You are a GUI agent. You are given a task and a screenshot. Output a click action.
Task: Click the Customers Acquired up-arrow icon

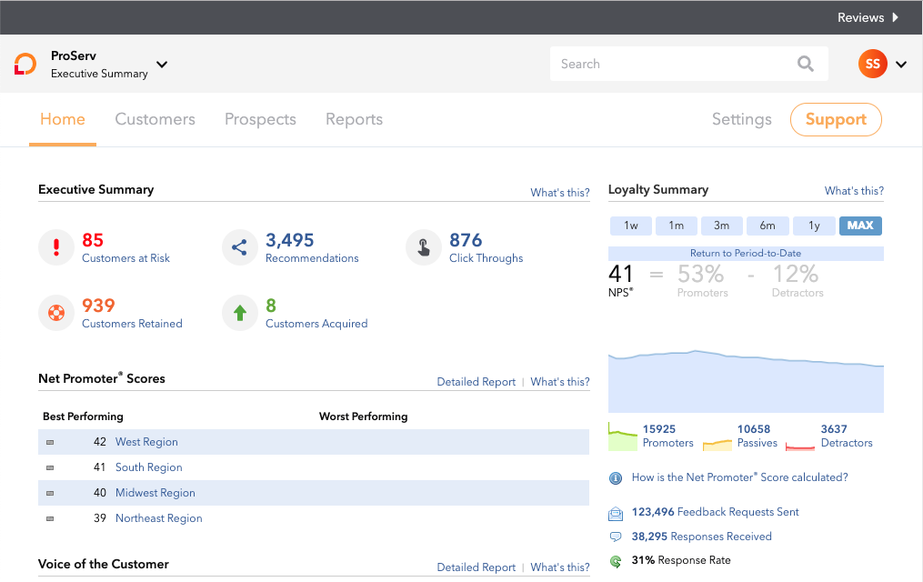tap(239, 313)
